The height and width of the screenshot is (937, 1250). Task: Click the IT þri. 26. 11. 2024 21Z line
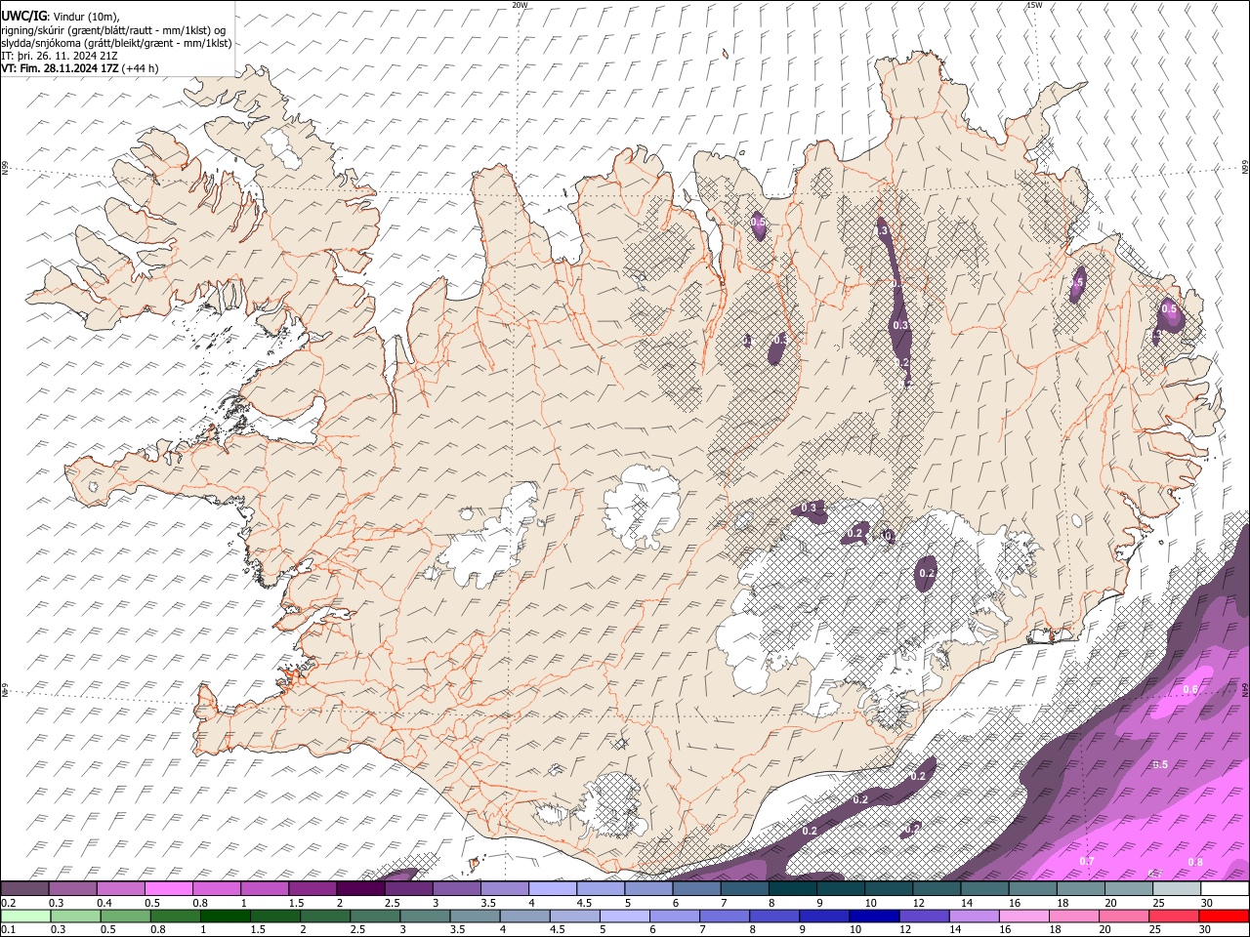pos(59,56)
